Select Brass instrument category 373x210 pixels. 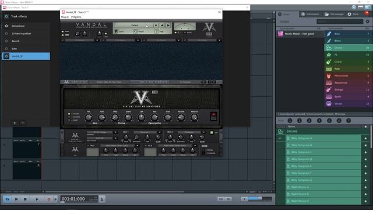tap(348, 41)
